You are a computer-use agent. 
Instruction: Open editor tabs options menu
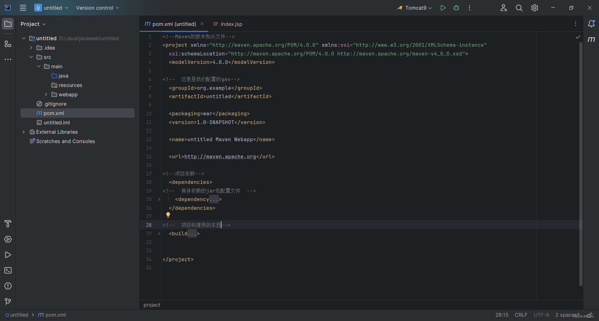click(x=576, y=24)
